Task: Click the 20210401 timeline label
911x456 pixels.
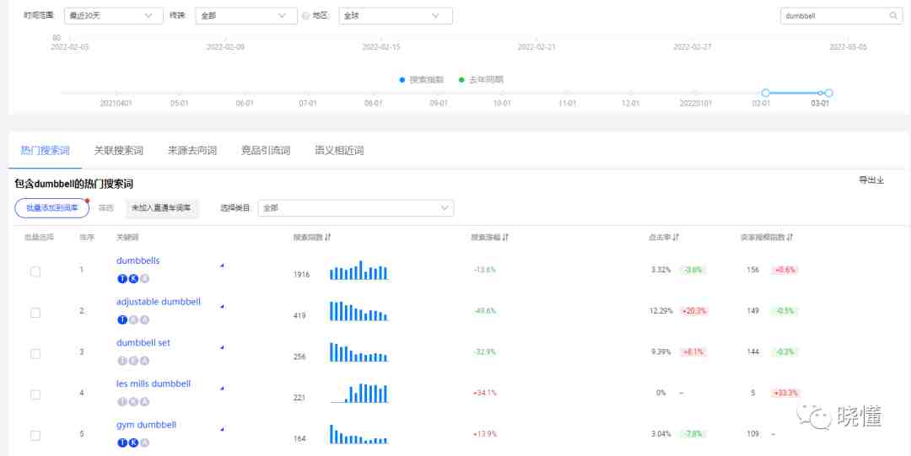Action: coord(116,103)
